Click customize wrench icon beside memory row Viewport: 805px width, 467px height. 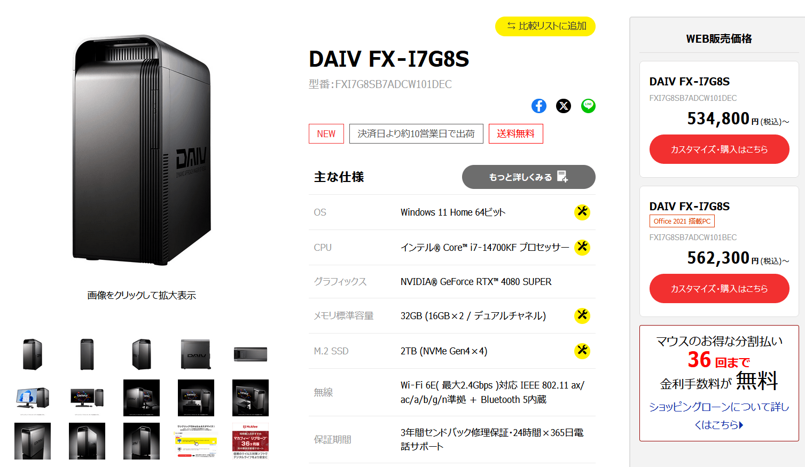[x=582, y=315]
